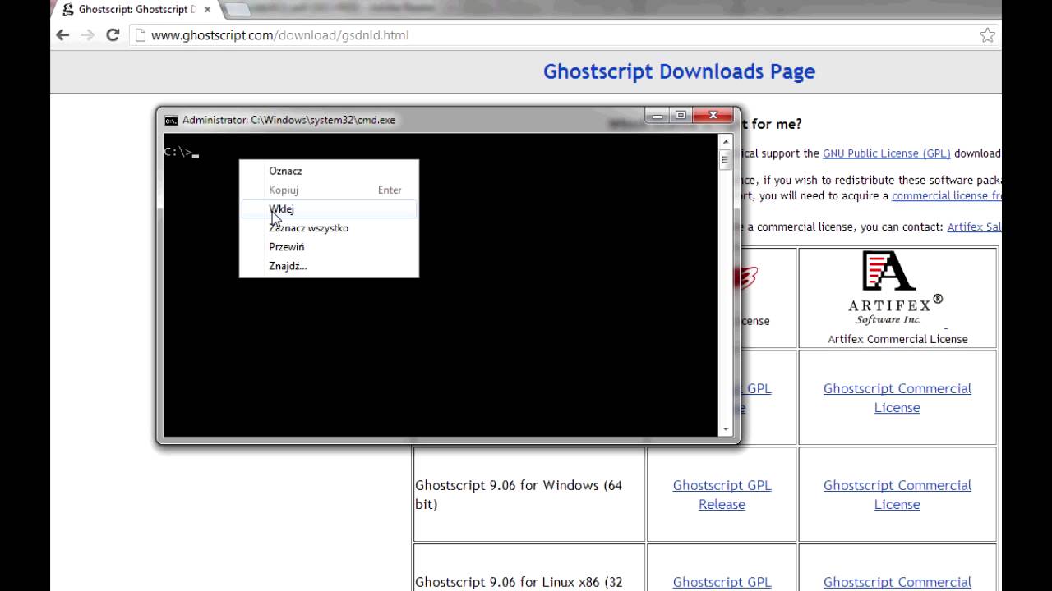Image resolution: width=1052 pixels, height=591 pixels.
Task: Select Wklej to paste into console
Action: (329, 208)
